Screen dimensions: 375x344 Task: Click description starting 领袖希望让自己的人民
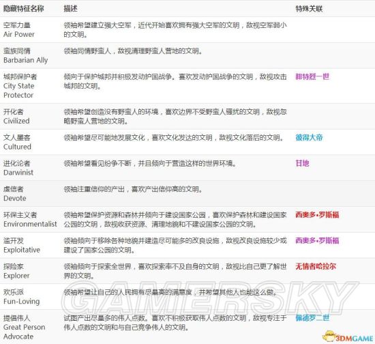click(x=170, y=292)
